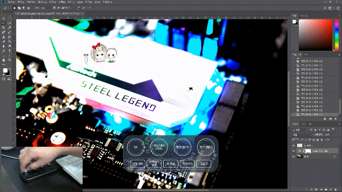Select the Dodge tool
The image size is (342, 192).
tap(9, 46)
